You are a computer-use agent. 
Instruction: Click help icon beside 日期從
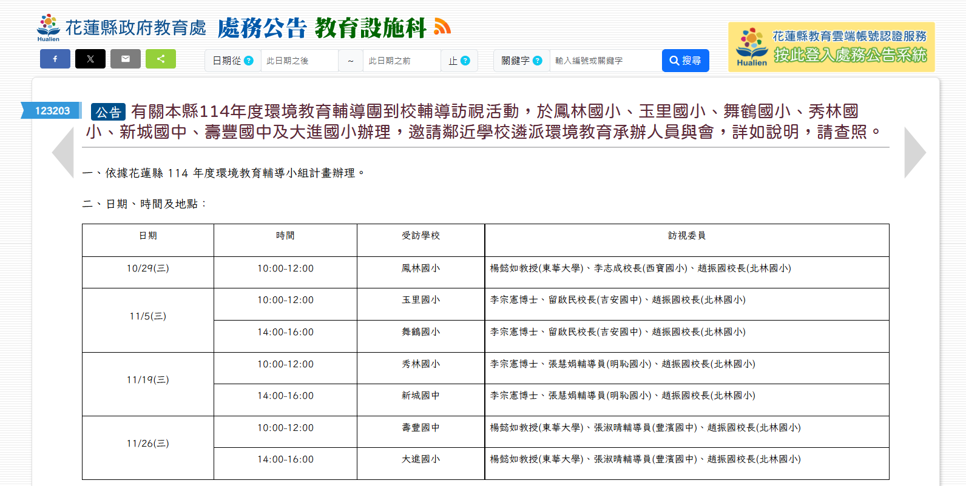tap(248, 61)
